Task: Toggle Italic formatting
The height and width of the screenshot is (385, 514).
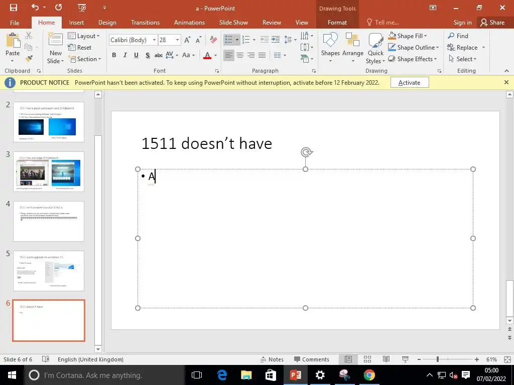Action: tap(125, 55)
